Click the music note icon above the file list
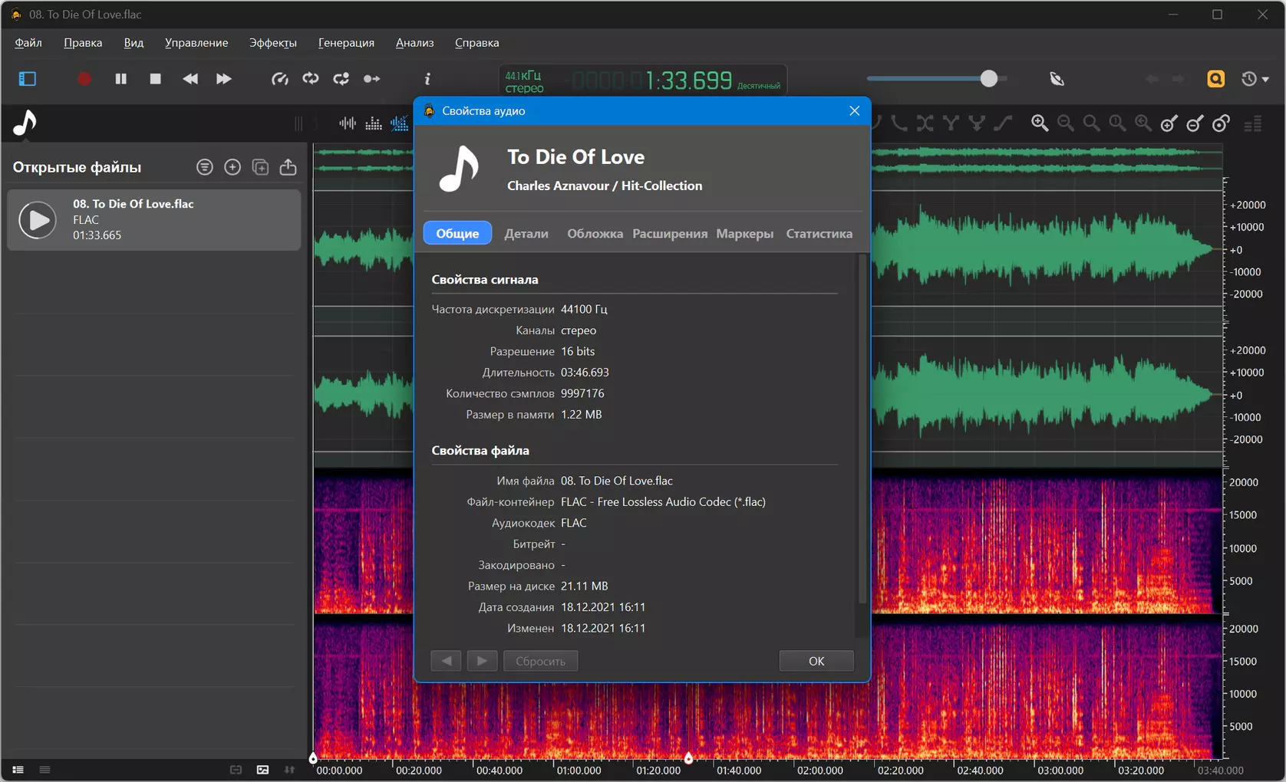The width and height of the screenshot is (1286, 782). click(x=25, y=123)
